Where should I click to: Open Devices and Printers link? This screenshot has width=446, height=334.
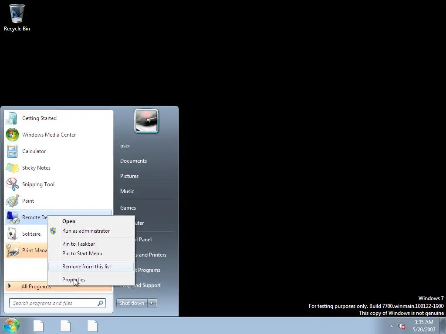[x=151, y=255]
